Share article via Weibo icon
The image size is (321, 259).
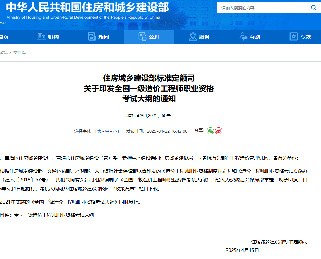[219, 131]
